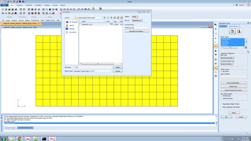Click the green back arrow in Import dialog
The image size is (251, 141).
click(104, 18)
